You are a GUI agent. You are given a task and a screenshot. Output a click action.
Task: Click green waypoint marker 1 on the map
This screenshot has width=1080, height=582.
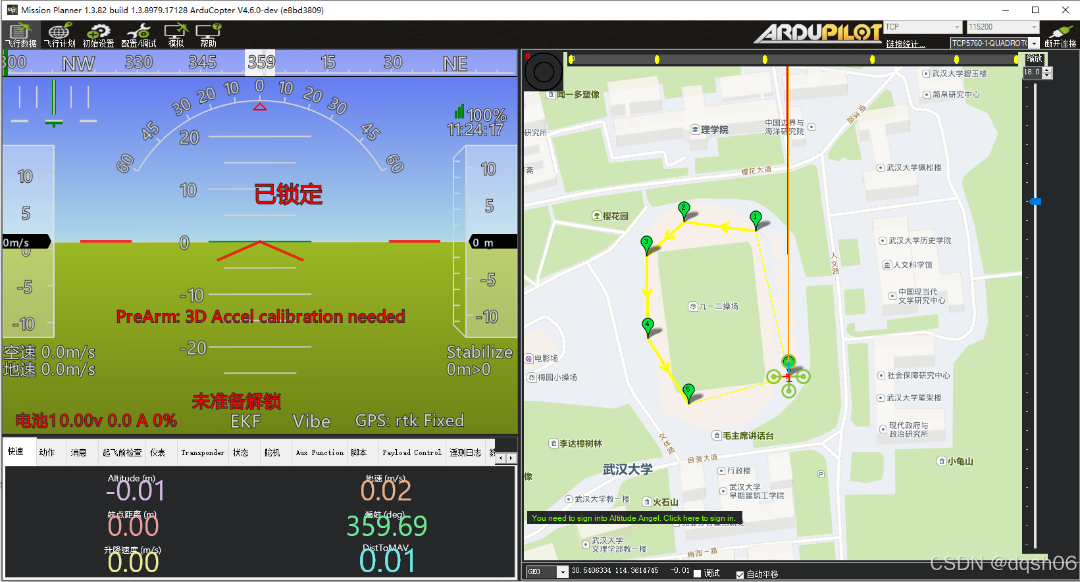tap(756, 220)
